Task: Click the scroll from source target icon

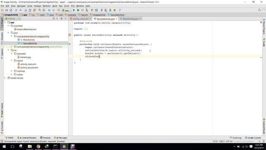Action: point(54,18)
